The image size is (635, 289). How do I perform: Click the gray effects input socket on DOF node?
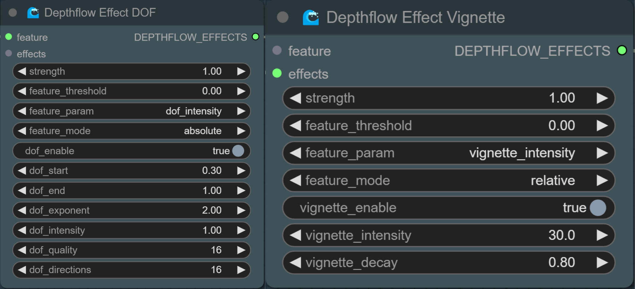[9, 53]
